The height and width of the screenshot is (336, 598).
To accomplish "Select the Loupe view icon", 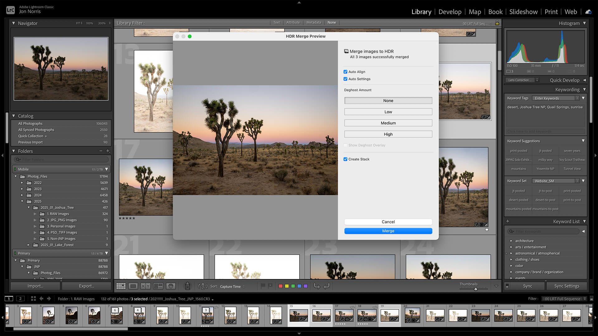I will [x=133, y=286].
